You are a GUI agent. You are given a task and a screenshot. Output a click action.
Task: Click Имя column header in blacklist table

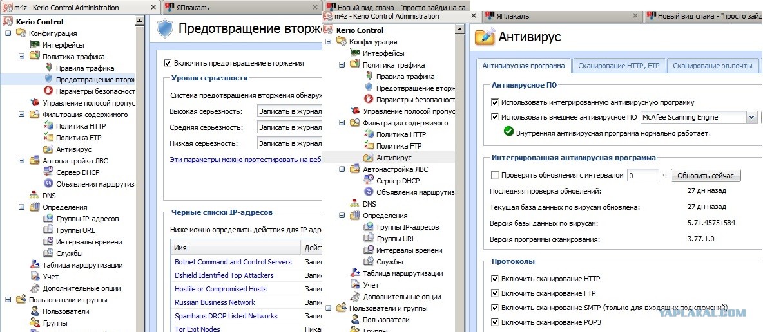[235, 248]
